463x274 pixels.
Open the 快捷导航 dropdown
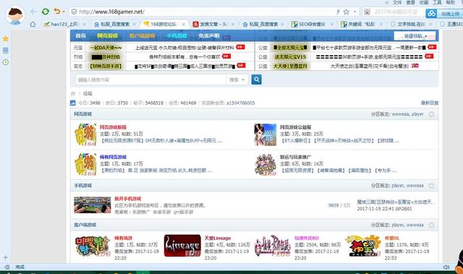415,36
